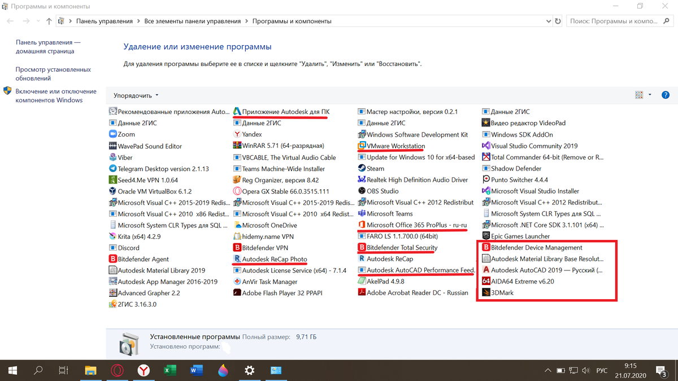Click the Viber icon in the list
Viewport: 678px width, 381px height.
pyautogui.click(x=113, y=157)
